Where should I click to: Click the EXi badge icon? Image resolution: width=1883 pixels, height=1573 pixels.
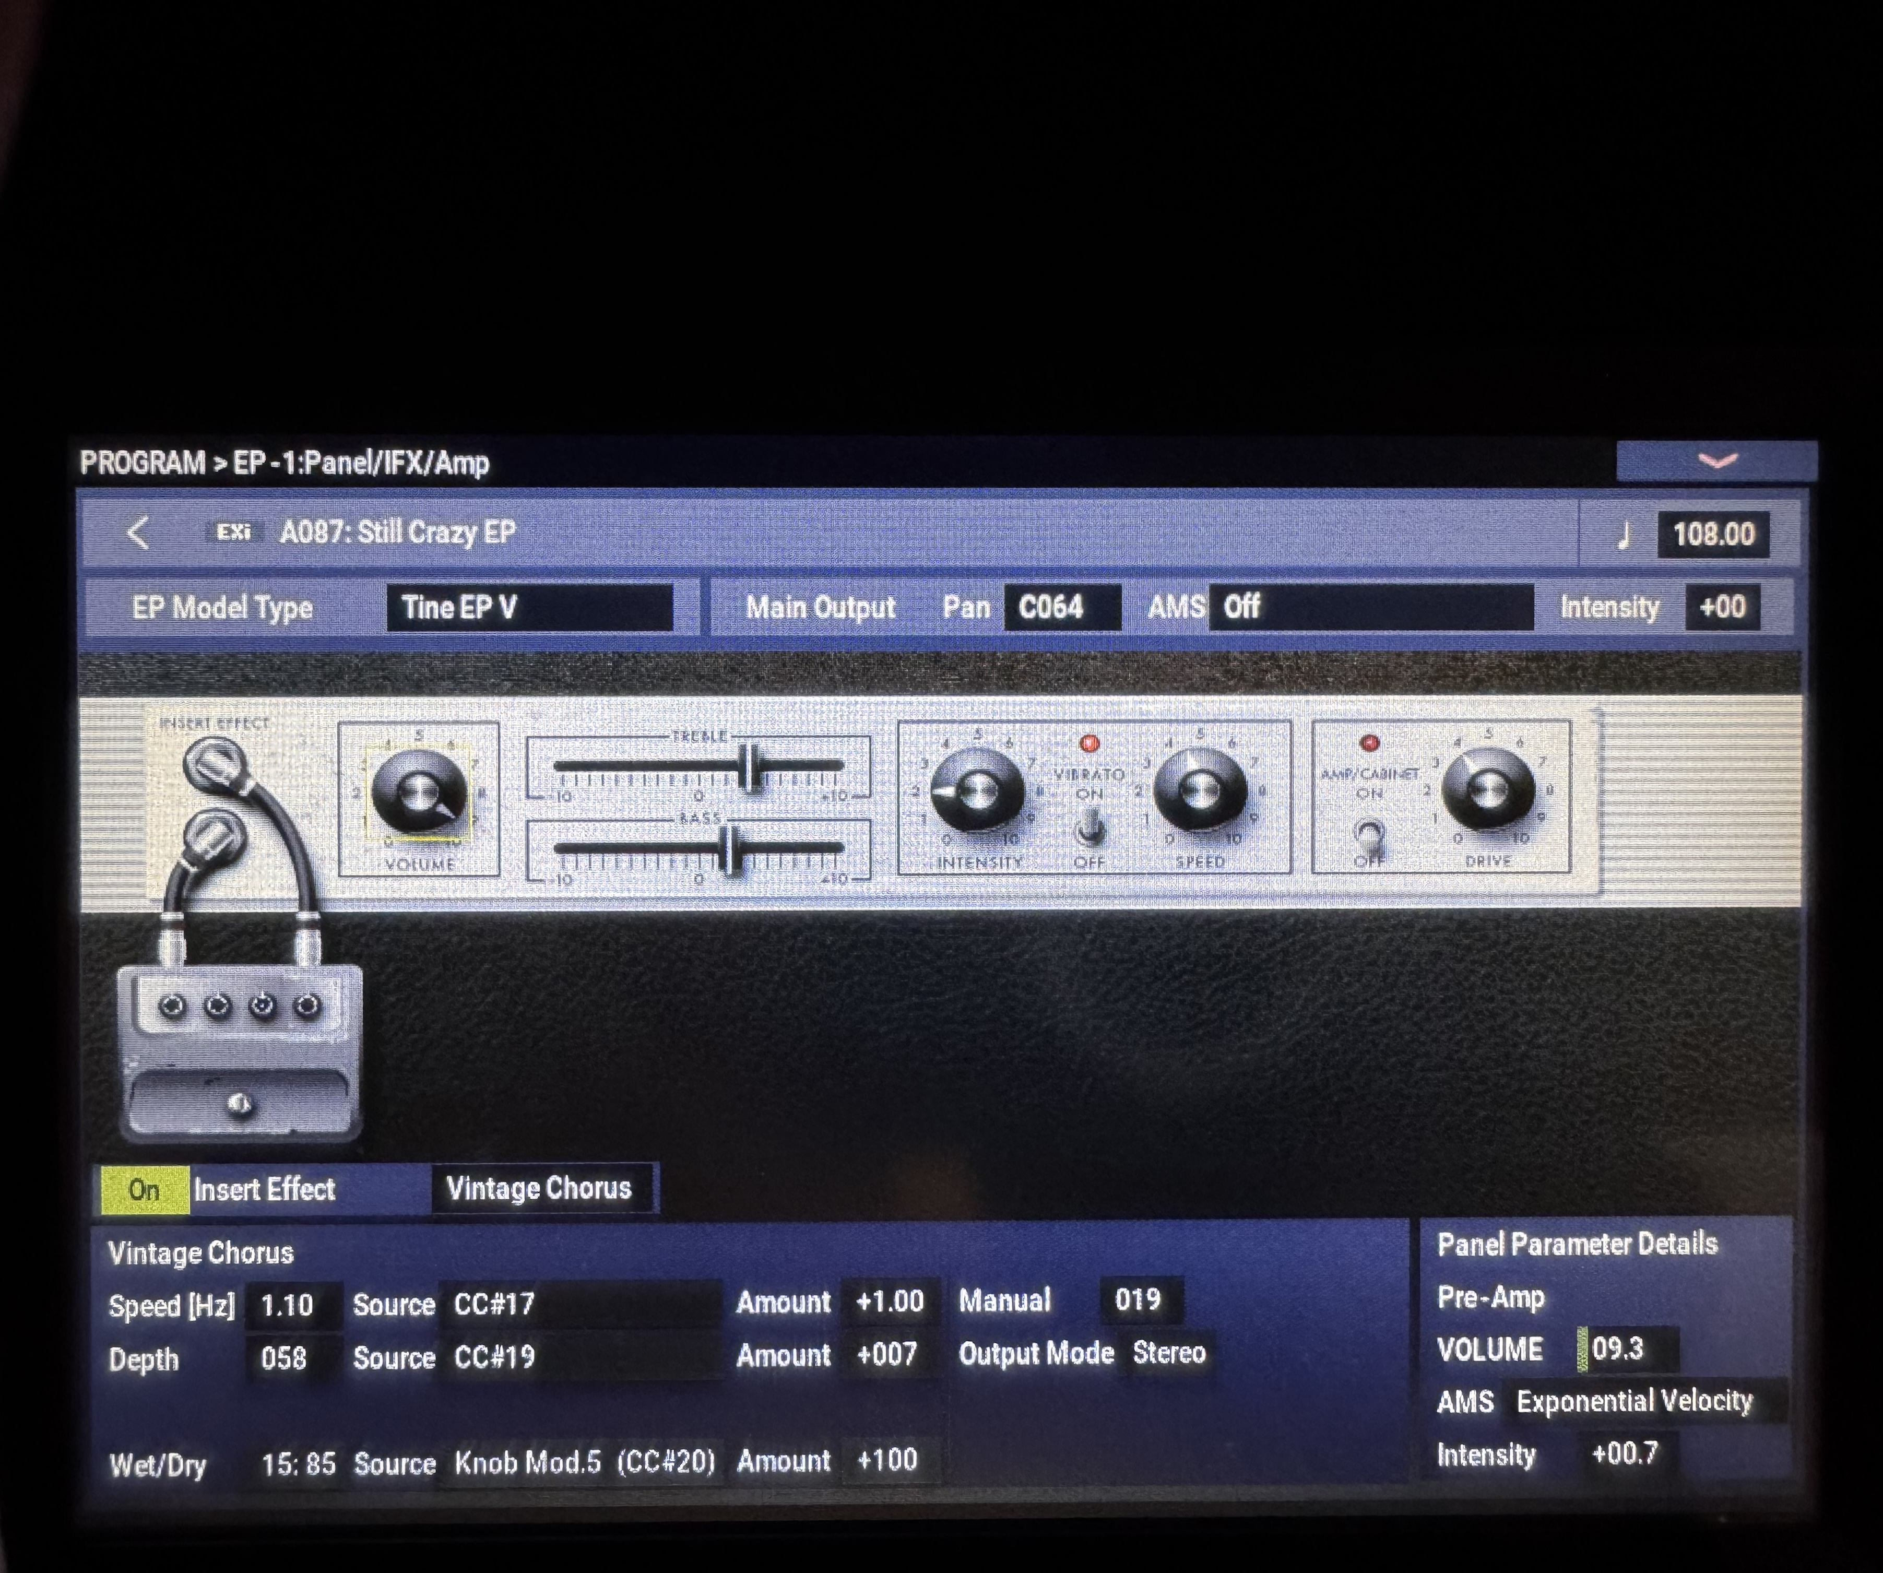click(x=233, y=533)
